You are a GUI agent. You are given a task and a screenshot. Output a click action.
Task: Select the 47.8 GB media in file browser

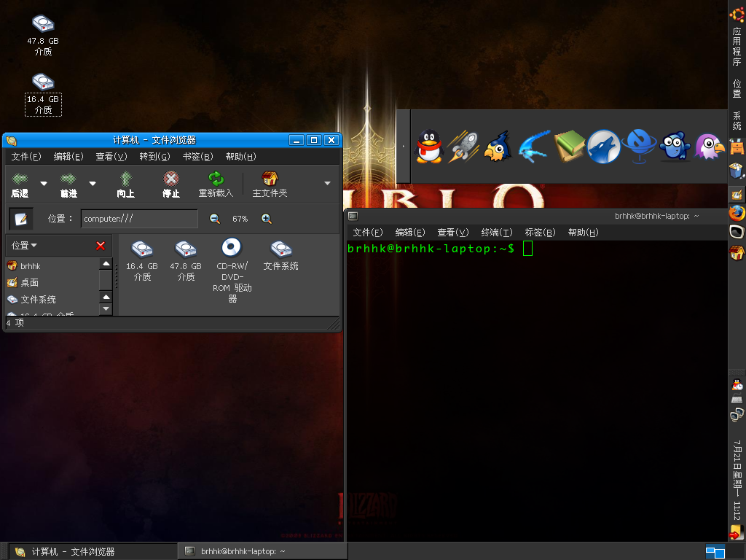(186, 261)
